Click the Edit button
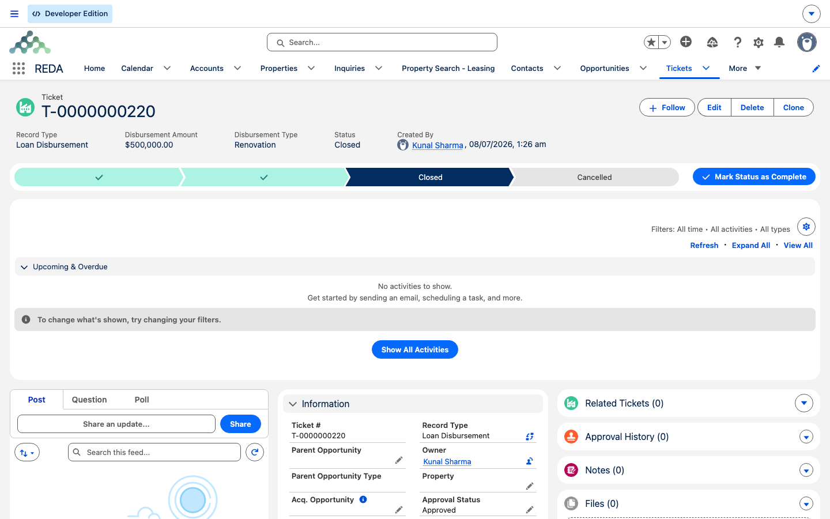 tap(714, 107)
